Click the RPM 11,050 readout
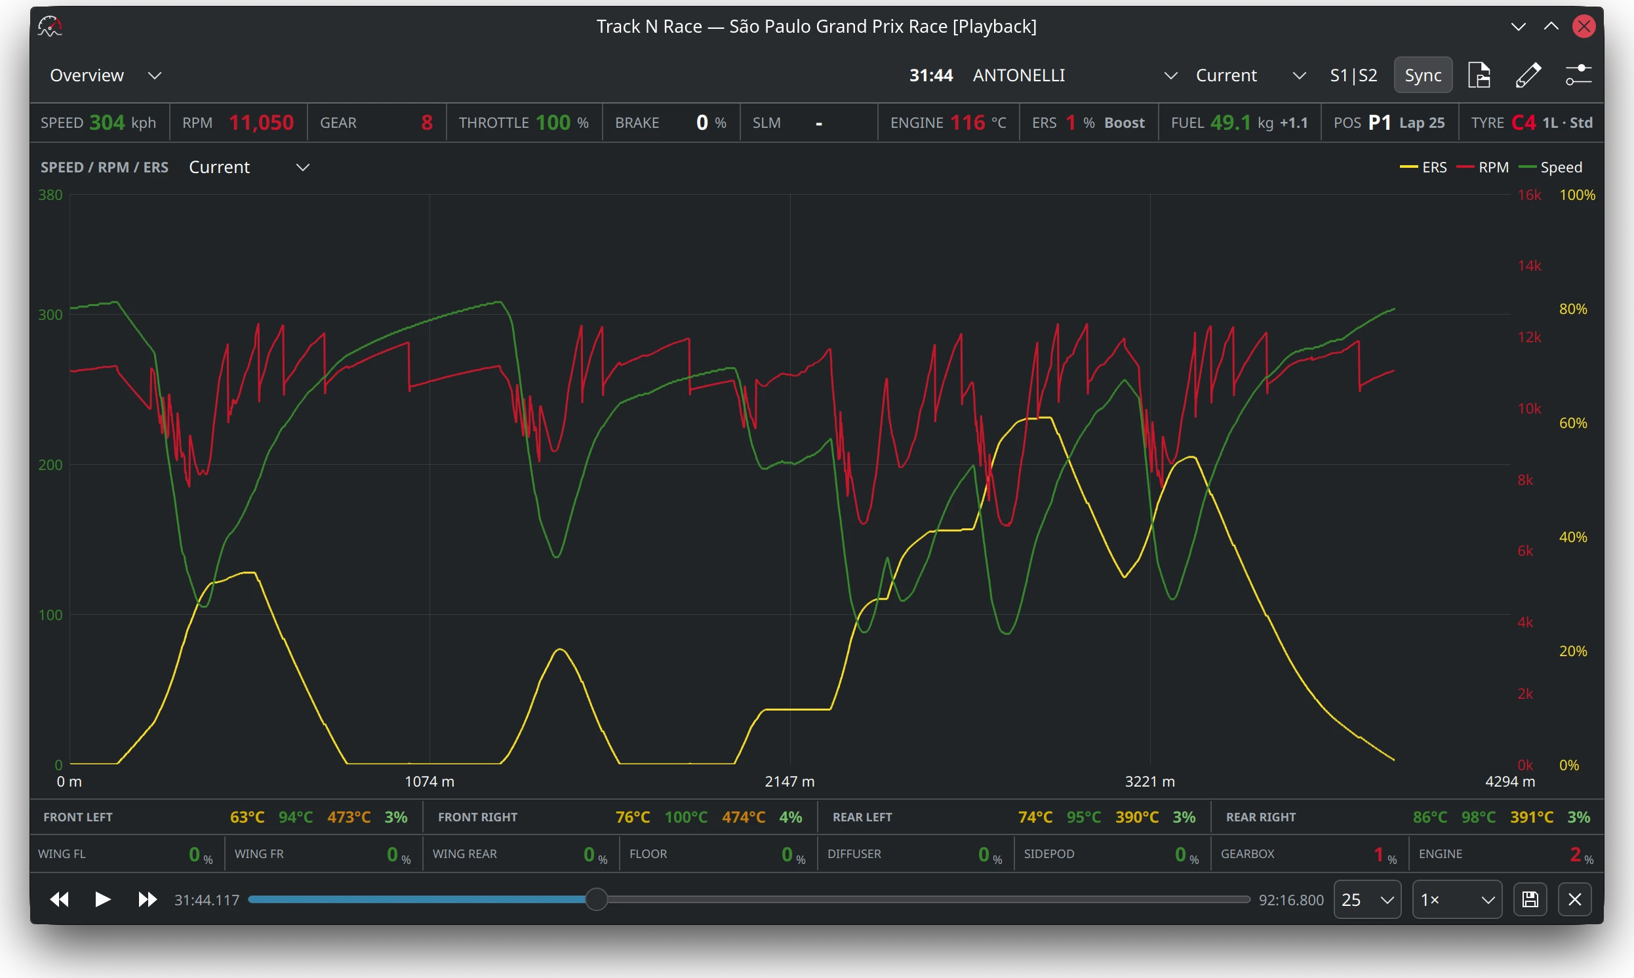The image size is (1634, 978). 238,123
